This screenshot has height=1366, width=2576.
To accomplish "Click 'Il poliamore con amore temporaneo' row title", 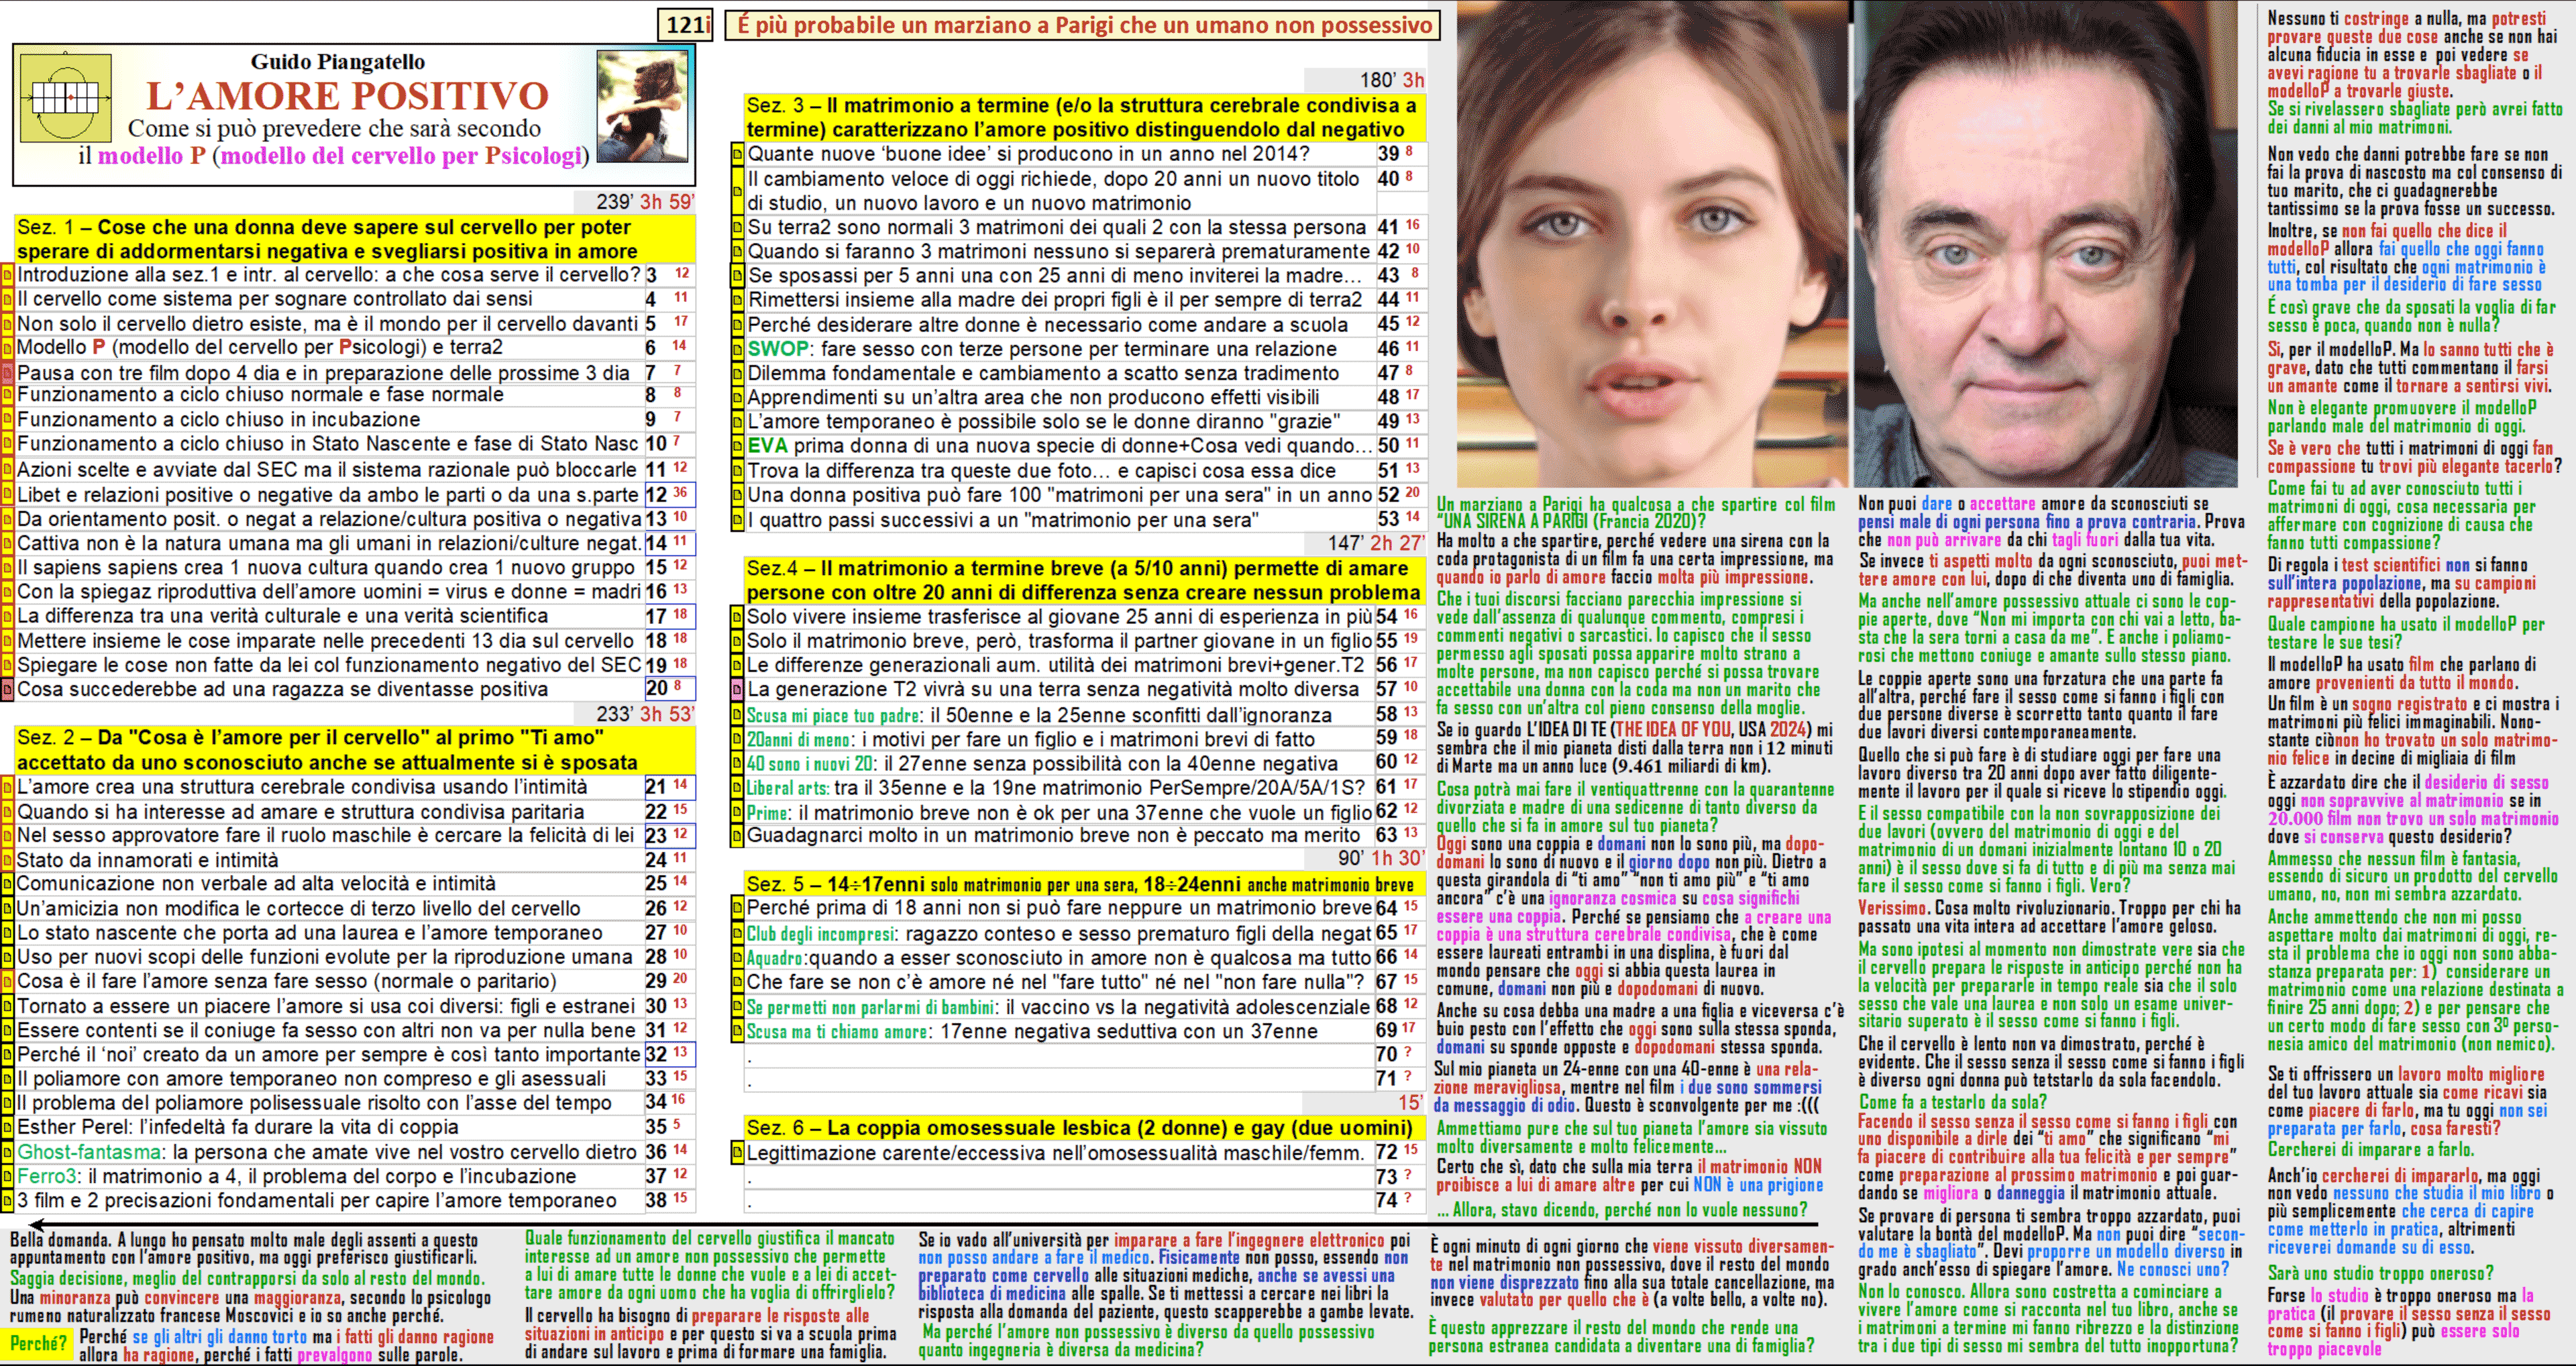I will point(311,1078).
